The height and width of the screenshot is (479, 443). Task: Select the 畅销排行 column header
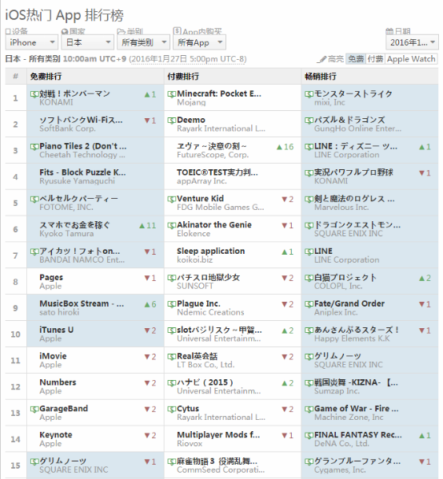point(321,77)
